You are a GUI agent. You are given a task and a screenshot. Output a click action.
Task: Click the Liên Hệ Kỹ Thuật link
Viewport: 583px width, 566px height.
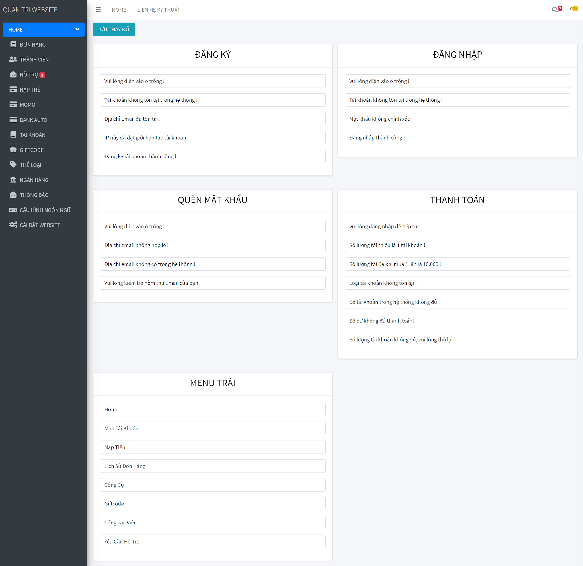[159, 10]
